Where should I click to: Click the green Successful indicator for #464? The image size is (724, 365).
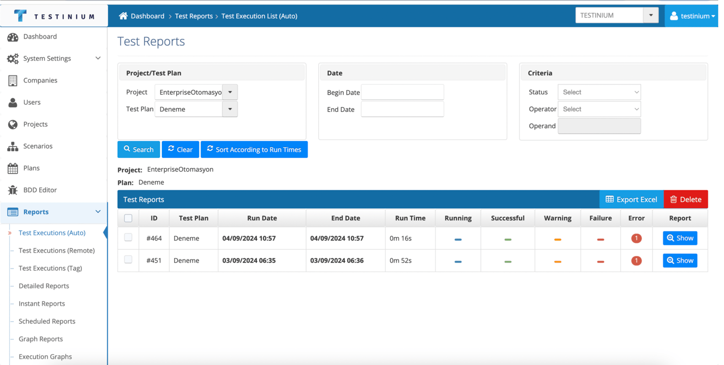(508, 239)
